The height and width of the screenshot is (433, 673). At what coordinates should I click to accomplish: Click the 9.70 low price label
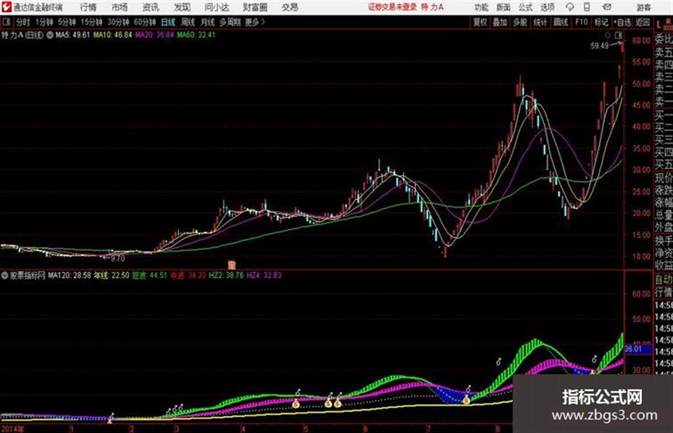pyautogui.click(x=118, y=258)
